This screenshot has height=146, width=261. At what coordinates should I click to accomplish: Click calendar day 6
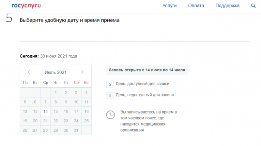point(35,102)
